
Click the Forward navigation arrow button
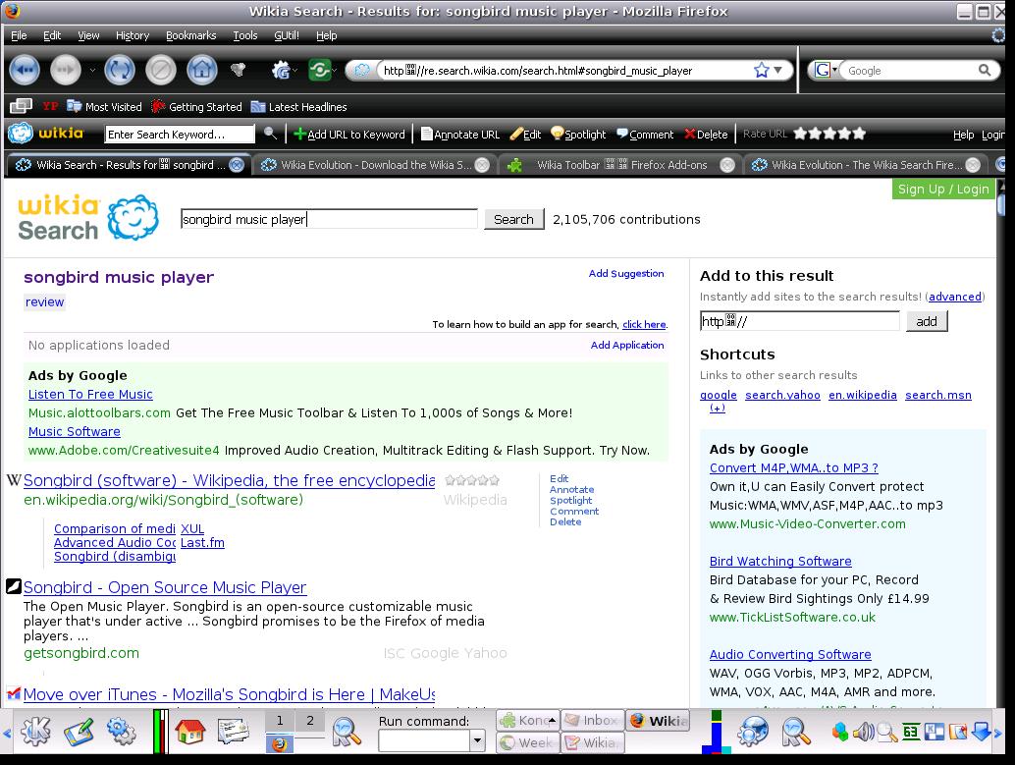pyautogui.click(x=66, y=70)
